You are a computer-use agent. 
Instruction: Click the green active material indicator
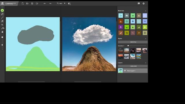2,10
